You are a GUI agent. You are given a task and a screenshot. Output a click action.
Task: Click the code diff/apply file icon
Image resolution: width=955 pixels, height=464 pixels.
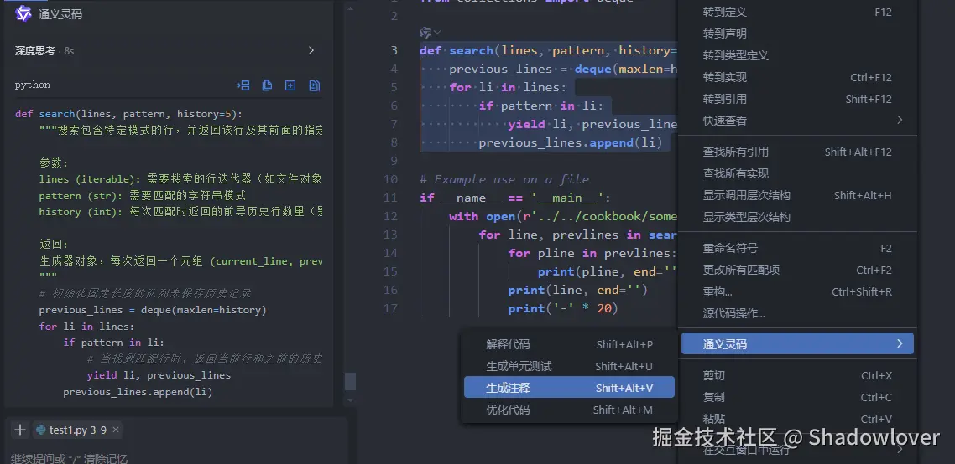pos(314,85)
